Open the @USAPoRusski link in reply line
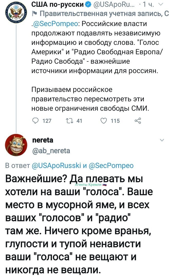169x278 pixels. (56, 166)
